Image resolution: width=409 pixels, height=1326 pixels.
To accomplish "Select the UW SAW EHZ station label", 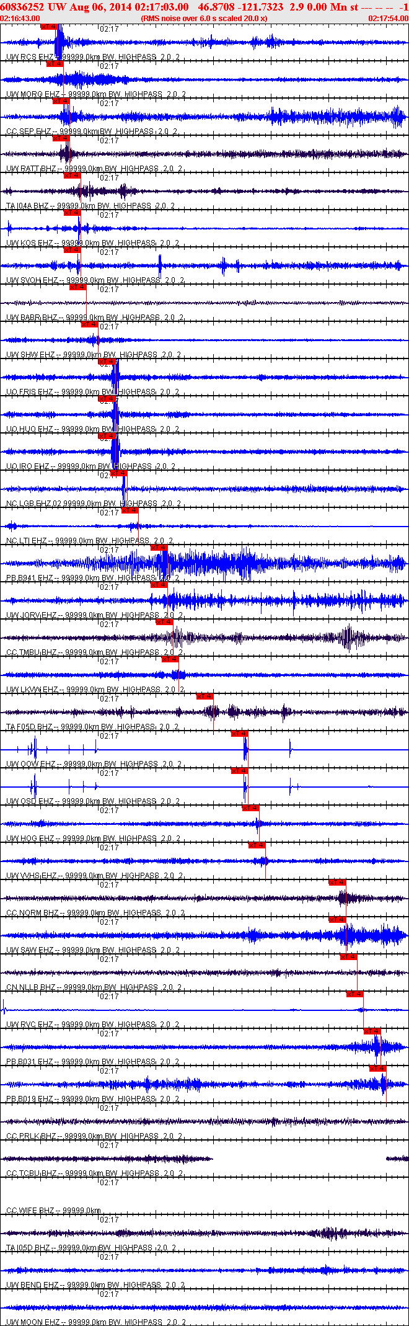I will point(30,950).
